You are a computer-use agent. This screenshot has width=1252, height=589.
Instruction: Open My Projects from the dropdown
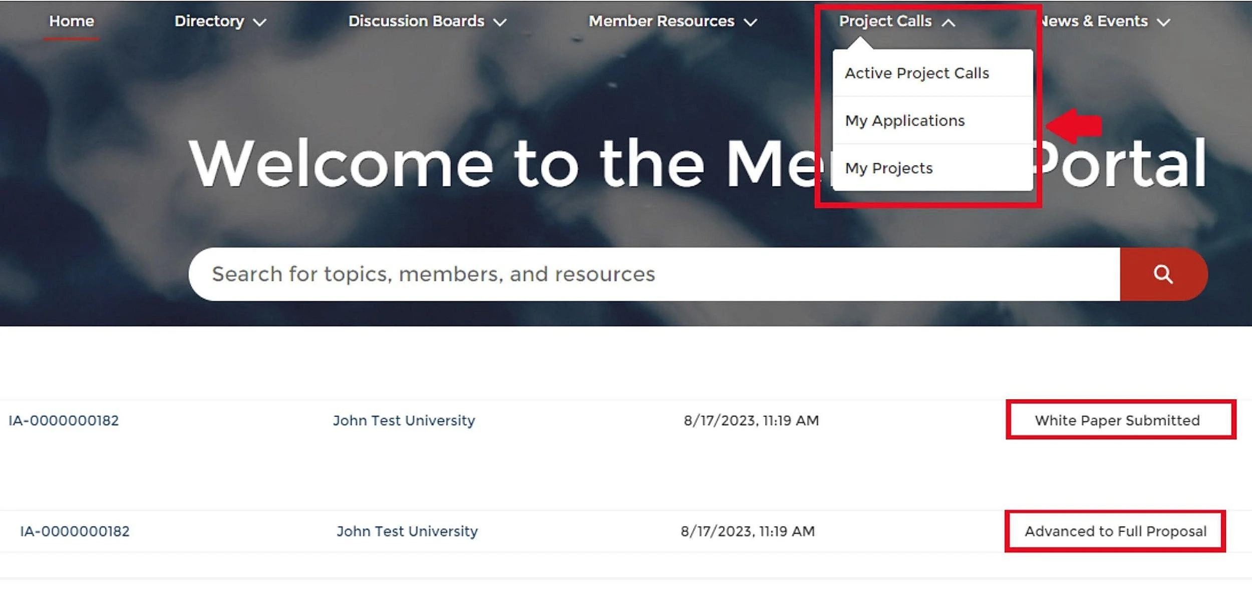point(888,168)
